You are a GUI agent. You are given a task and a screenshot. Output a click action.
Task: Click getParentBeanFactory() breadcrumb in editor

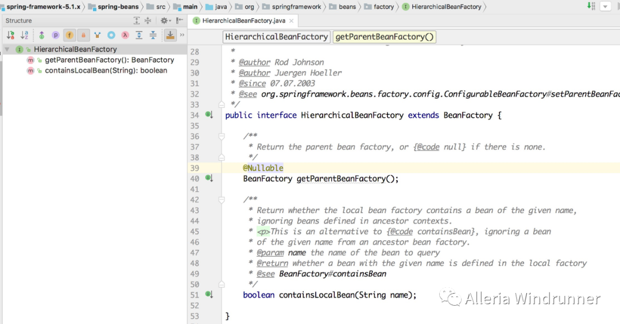[384, 37]
